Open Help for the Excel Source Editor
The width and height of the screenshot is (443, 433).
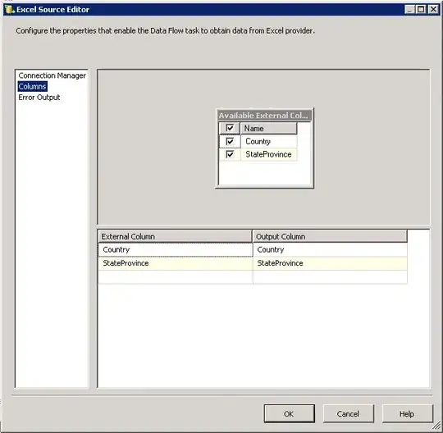(407, 413)
